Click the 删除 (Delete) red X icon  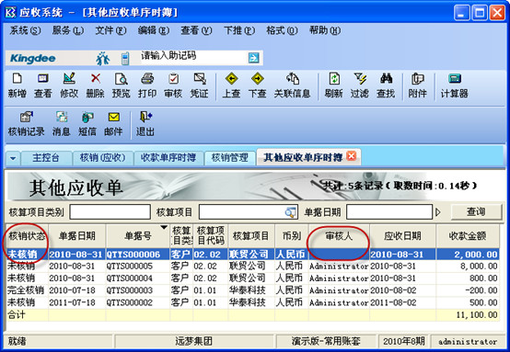point(96,79)
